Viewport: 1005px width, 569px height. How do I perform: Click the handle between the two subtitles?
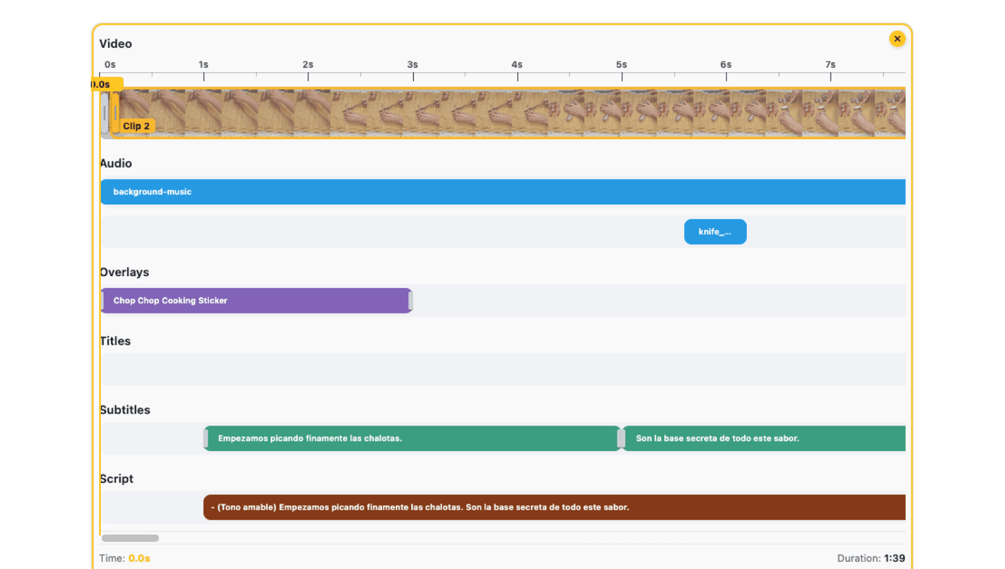pyautogui.click(x=621, y=439)
